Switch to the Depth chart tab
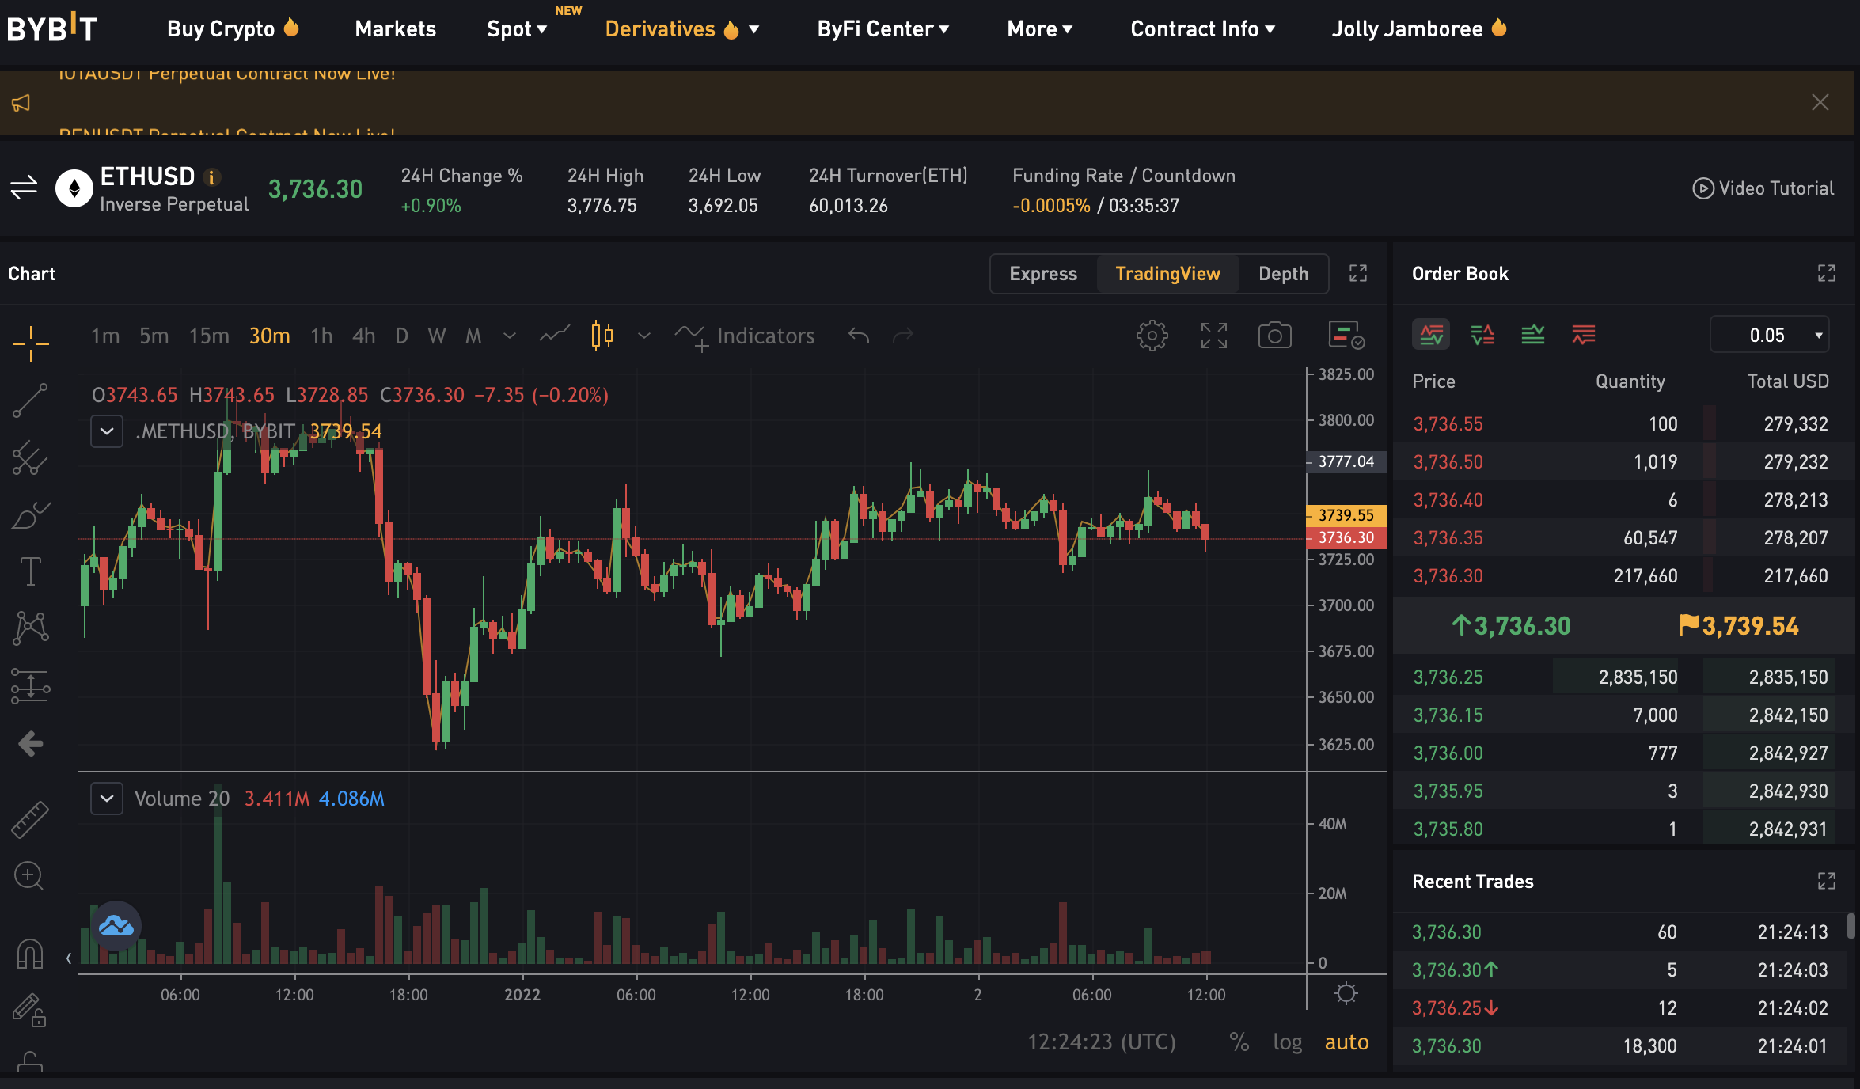The height and width of the screenshot is (1089, 1860). [1283, 274]
